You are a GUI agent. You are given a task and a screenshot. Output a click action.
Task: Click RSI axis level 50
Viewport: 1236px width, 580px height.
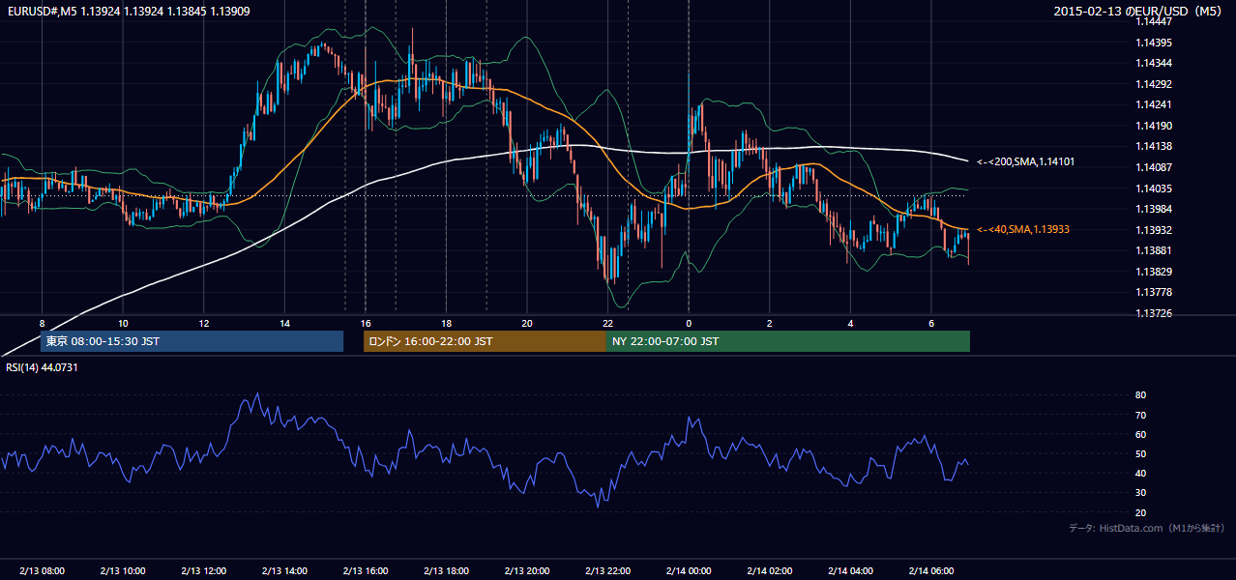click(x=1140, y=453)
